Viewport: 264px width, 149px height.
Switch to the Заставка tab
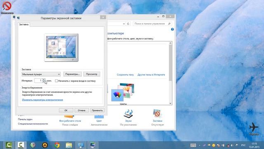pos(24,24)
